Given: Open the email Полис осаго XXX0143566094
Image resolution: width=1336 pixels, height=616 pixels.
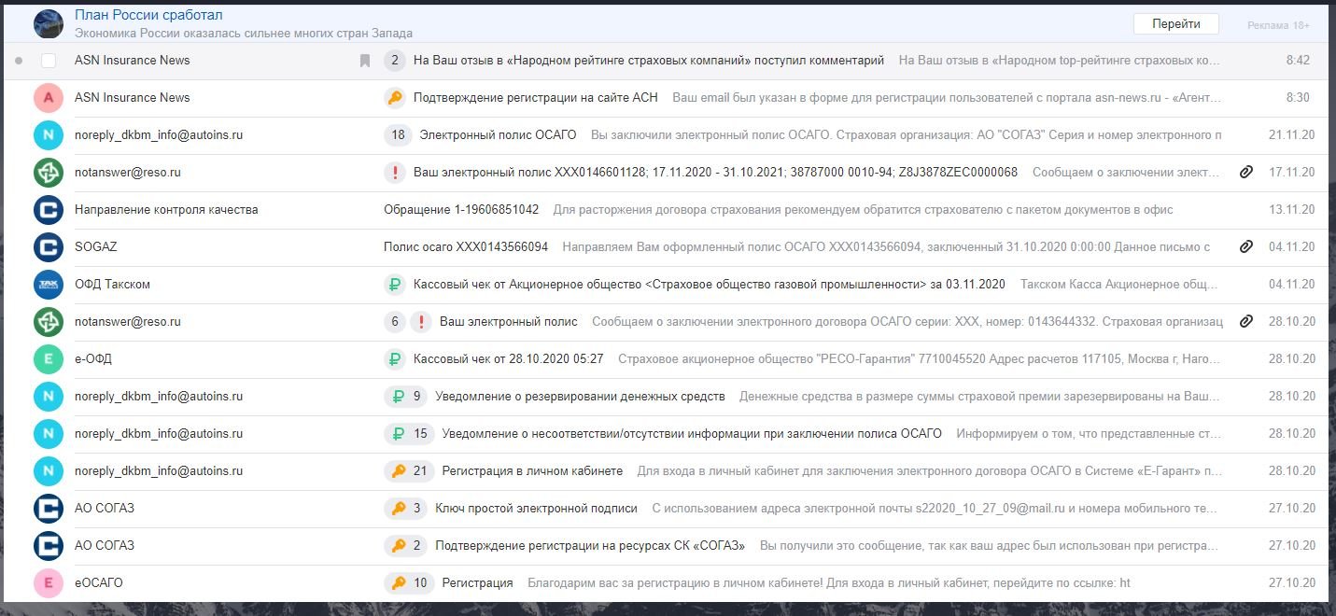Looking at the screenshot, I should pyautogui.click(x=466, y=247).
